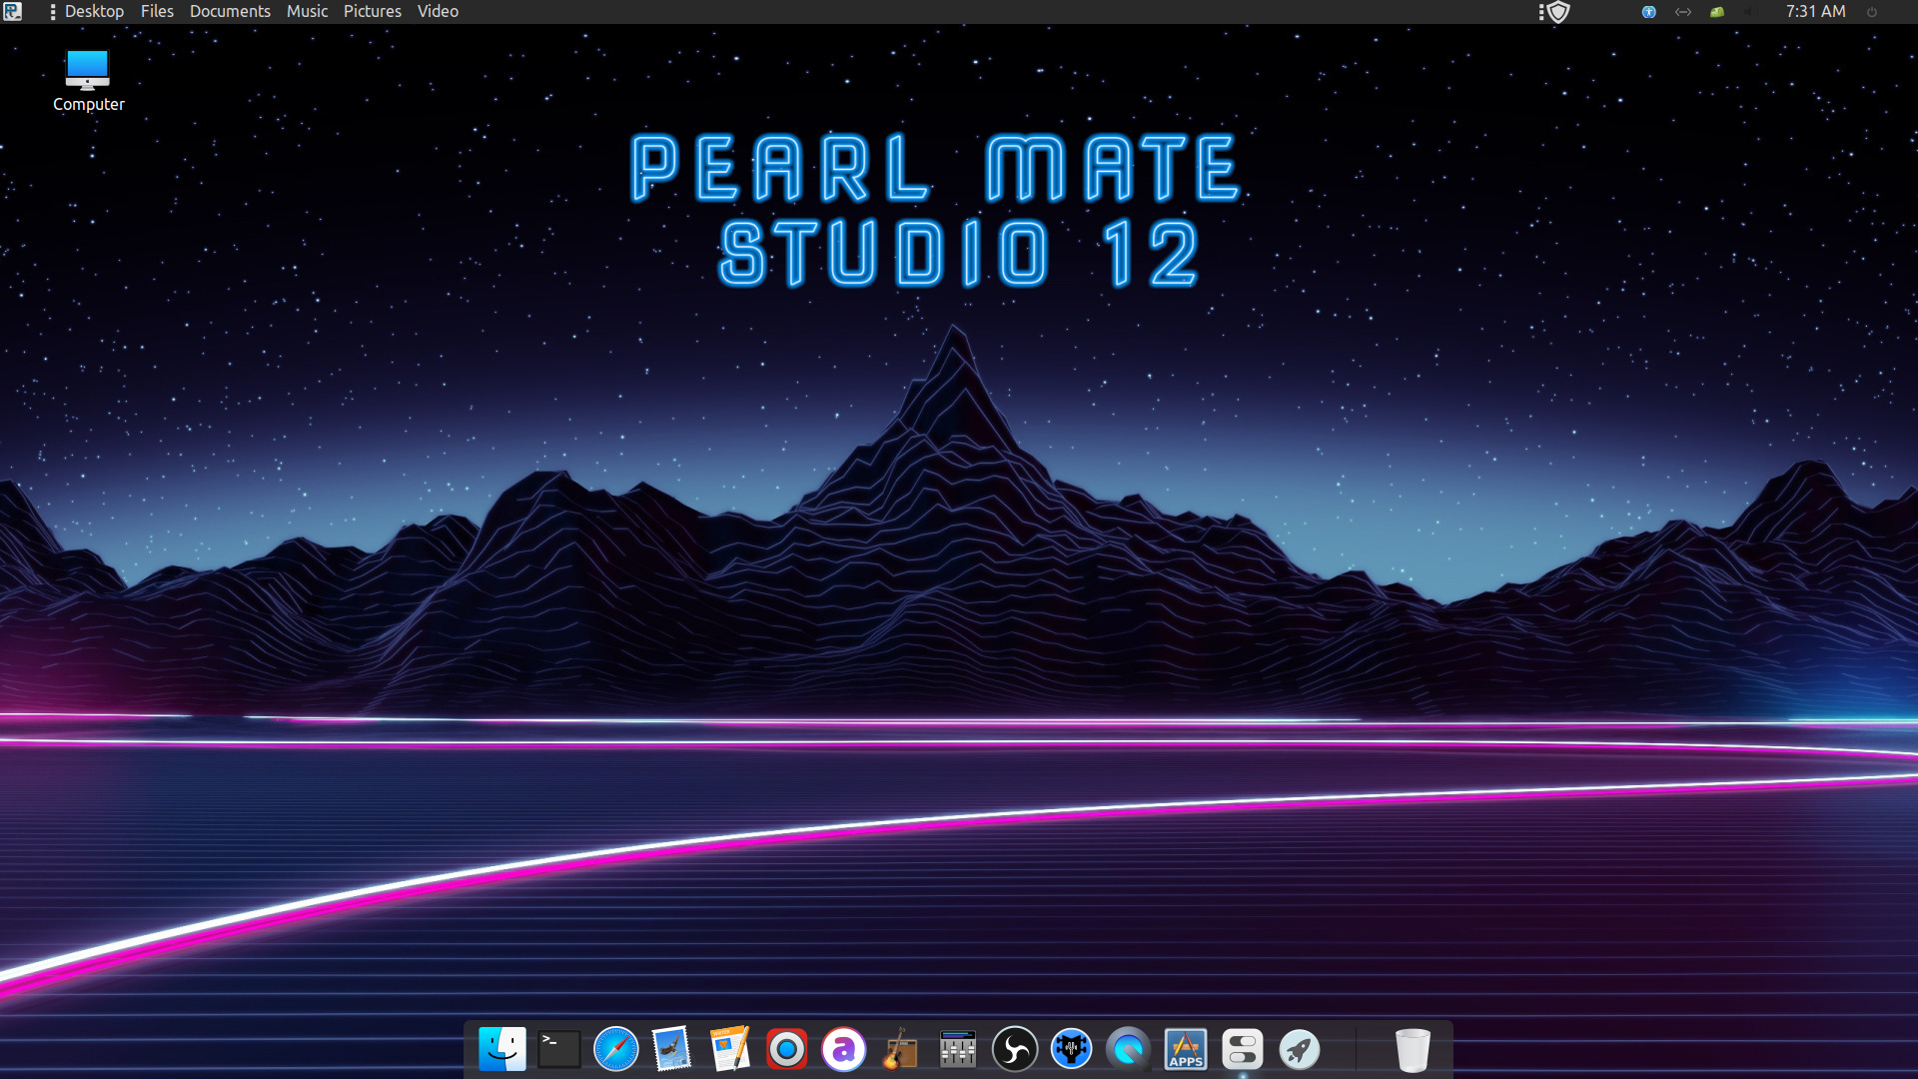Viewport: 1918px width, 1079px height.
Task: Open the APPS software store icon
Action: coord(1185,1049)
